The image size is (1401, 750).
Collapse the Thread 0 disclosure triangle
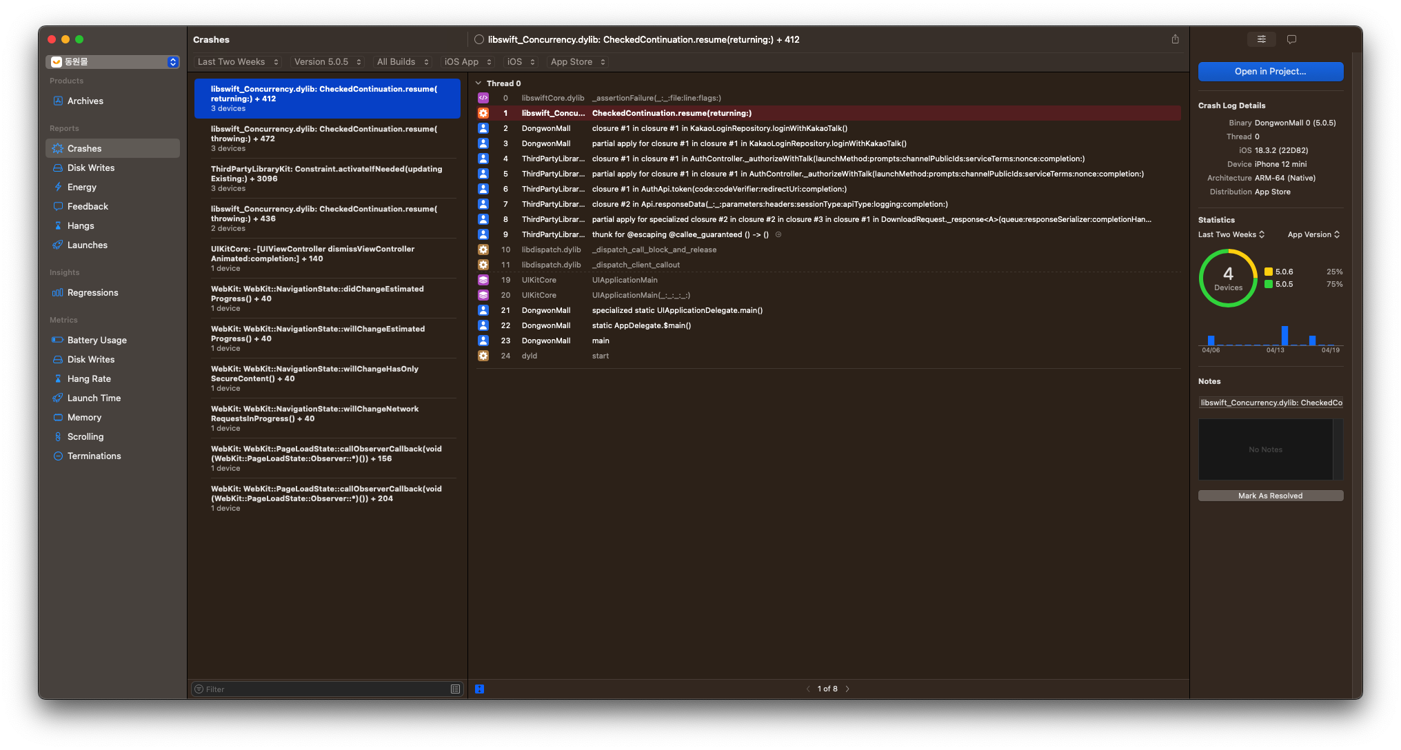pyautogui.click(x=478, y=83)
